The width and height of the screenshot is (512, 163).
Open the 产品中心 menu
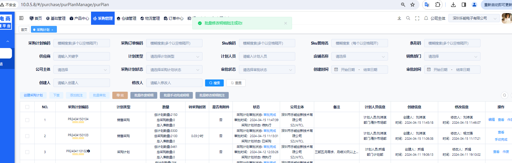tap(79, 18)
